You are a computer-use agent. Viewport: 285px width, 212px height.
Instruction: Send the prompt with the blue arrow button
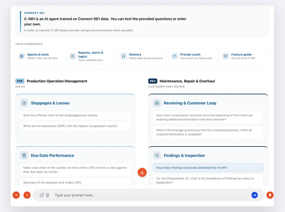(x=254, y=195)
